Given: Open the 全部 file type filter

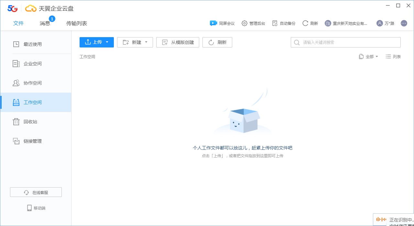Looking at the screenshot, I should coord(368,56).
